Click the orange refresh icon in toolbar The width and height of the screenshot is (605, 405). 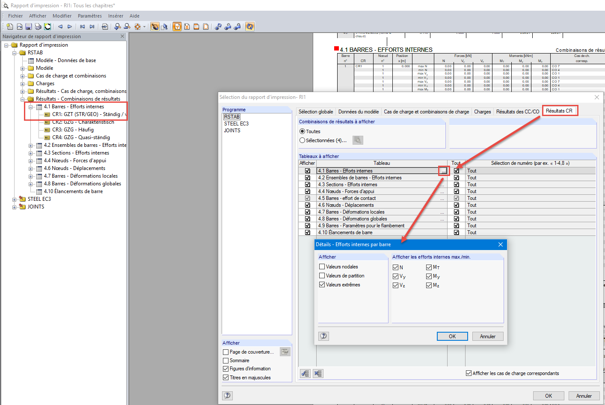(250, 27)
